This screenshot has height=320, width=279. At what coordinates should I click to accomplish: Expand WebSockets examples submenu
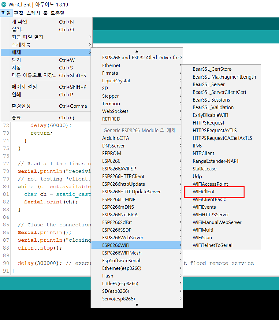click(137, 111)
